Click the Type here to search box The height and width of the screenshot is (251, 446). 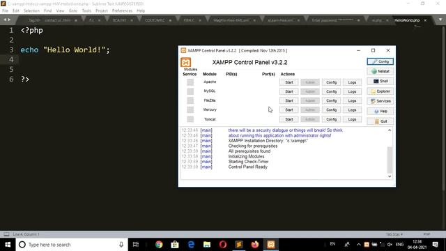point(72,245)
